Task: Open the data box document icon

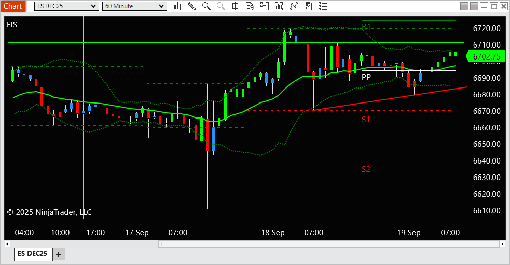Action: pos(250,6)
